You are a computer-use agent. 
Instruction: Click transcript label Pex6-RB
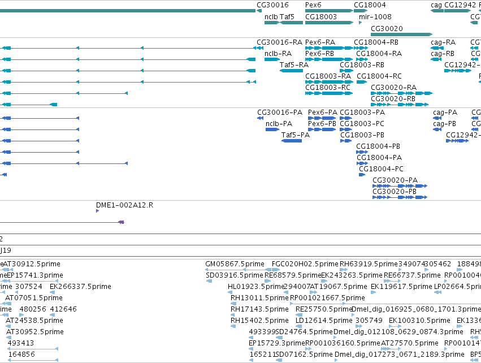(x=319, y=53)
